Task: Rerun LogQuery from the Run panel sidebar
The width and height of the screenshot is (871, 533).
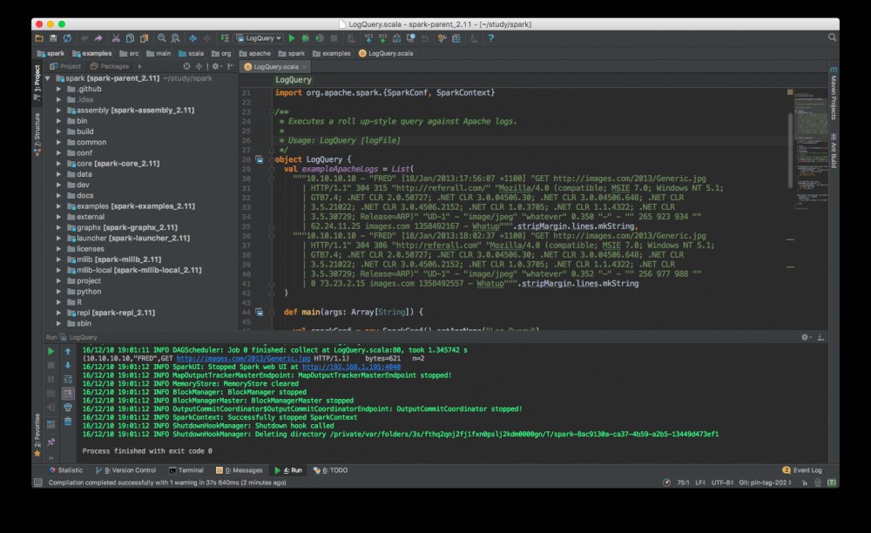Action: (x=51, y=351)
